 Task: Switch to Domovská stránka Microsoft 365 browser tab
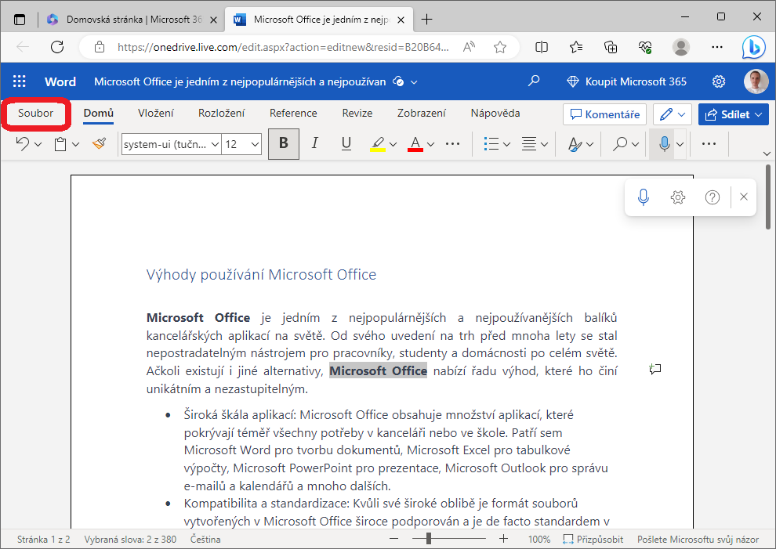point(132,20)
